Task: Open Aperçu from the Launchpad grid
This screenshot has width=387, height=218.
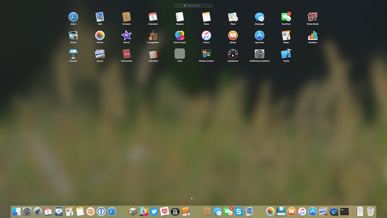Action: point(100,54)
